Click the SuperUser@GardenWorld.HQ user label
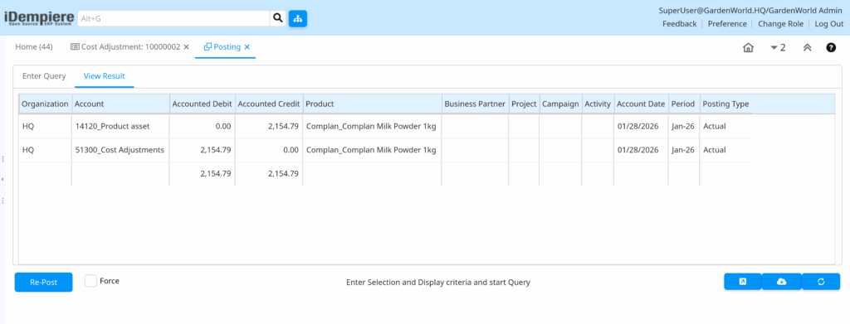Image resolution: width=850 pixels, height=324 pixels. pyautogui.click(x=750, y=10)
